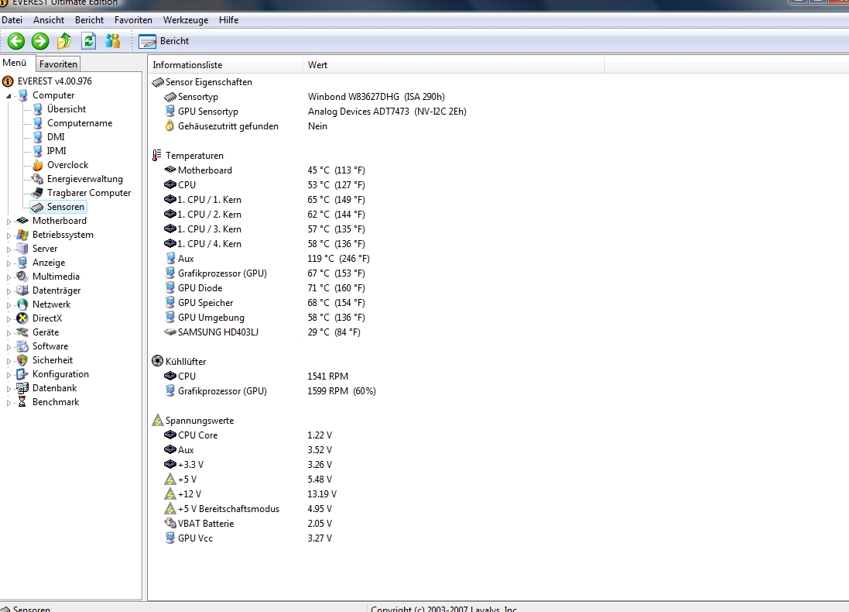Click the Konfiguration icon in tree
The height and width of the screenshot is (612, 849).
coord(22,374)
